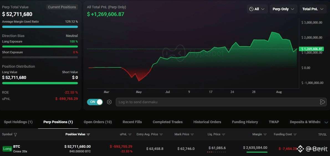This screenshot has width=330, height=156.
Task: Sort by Entry Avg. Price icon
Action: click(x=161, y=135)
